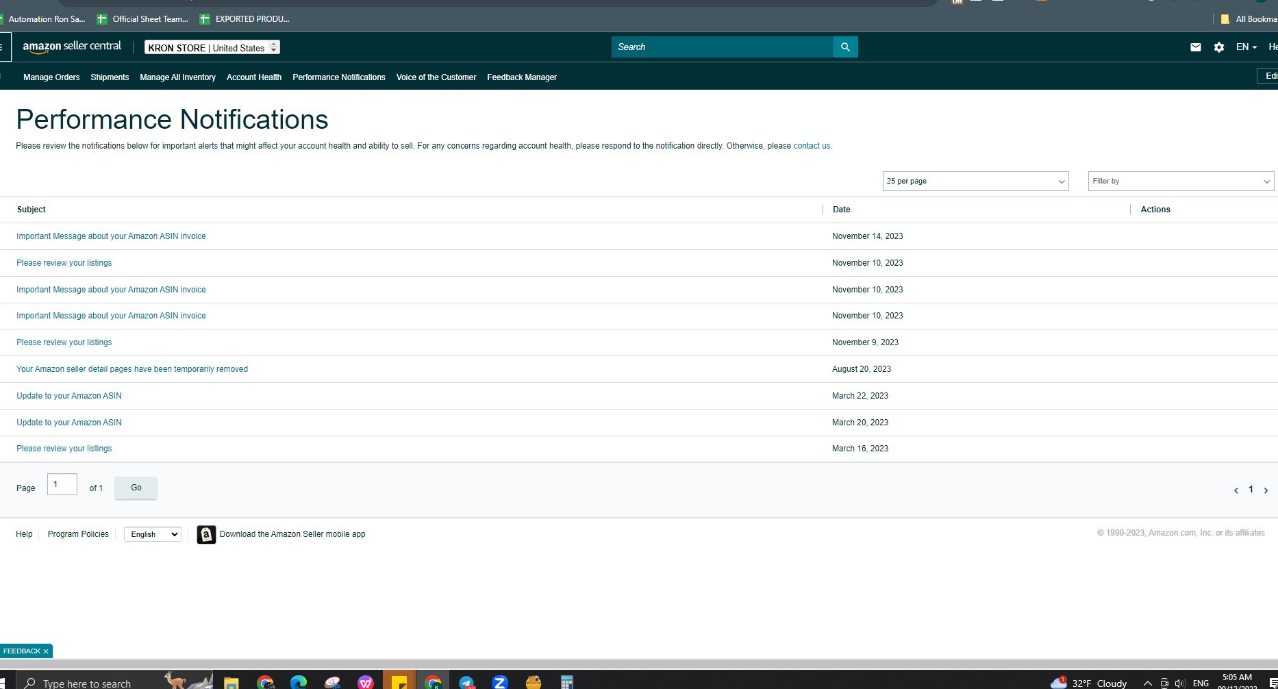Open Program Policies footer link

pos(78,534)
